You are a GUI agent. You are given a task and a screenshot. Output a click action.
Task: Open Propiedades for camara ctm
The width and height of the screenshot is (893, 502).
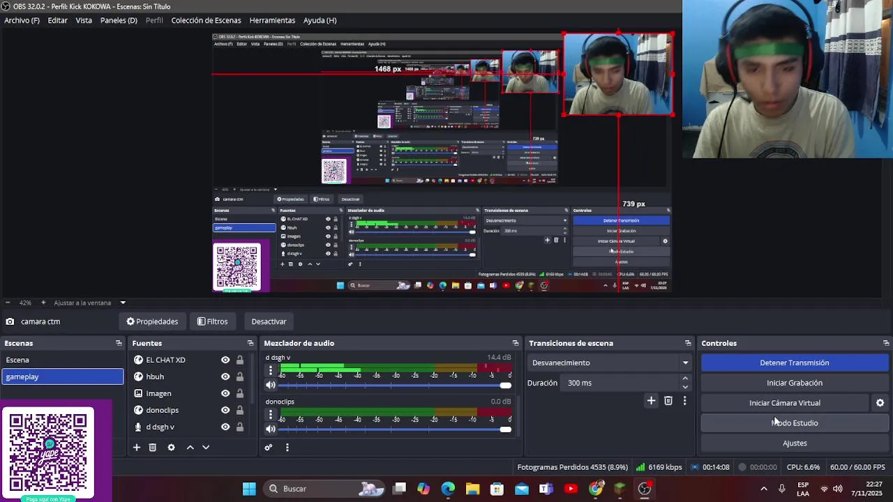point(152,321)
